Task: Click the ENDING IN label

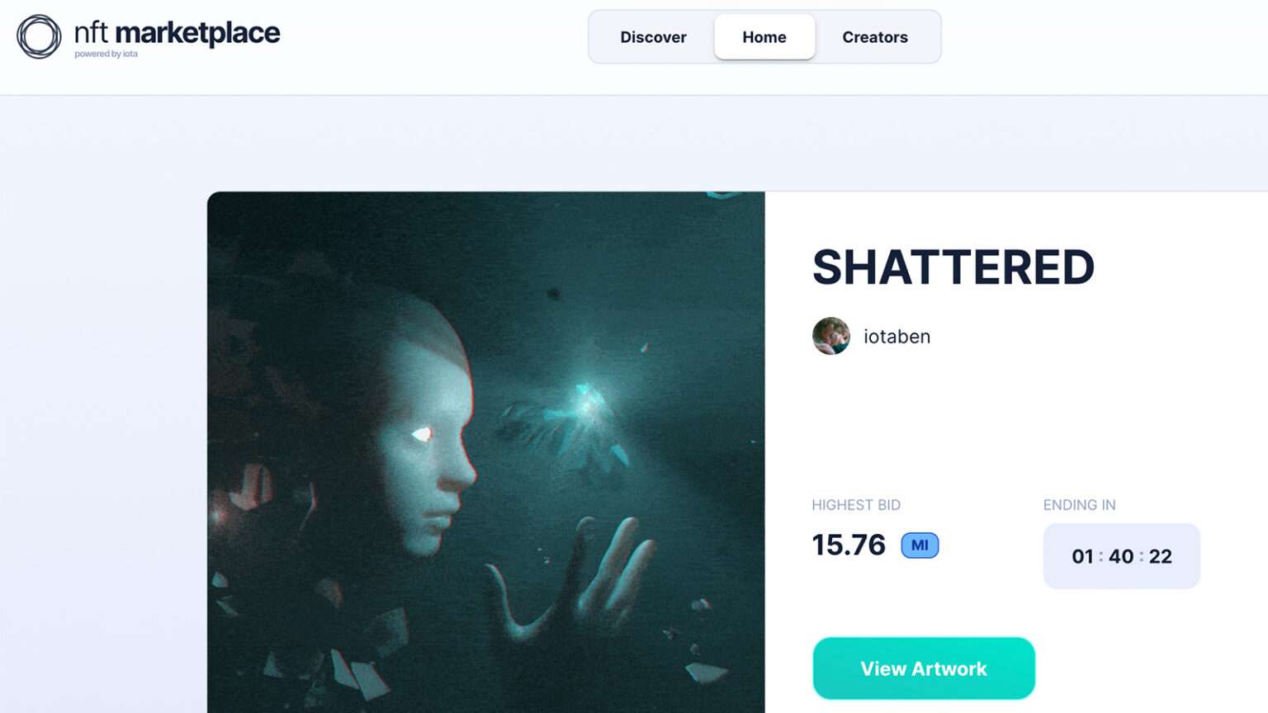Action: point(1079,505)
